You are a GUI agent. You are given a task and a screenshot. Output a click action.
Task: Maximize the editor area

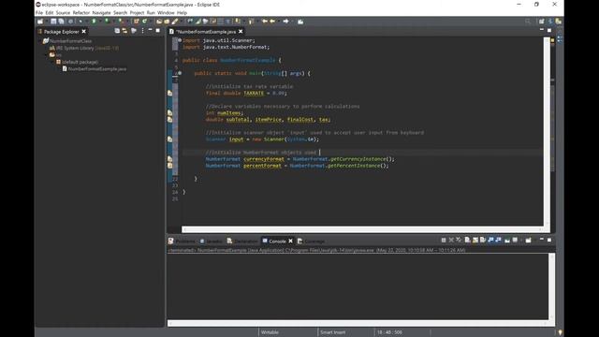[x=549, y=30]
